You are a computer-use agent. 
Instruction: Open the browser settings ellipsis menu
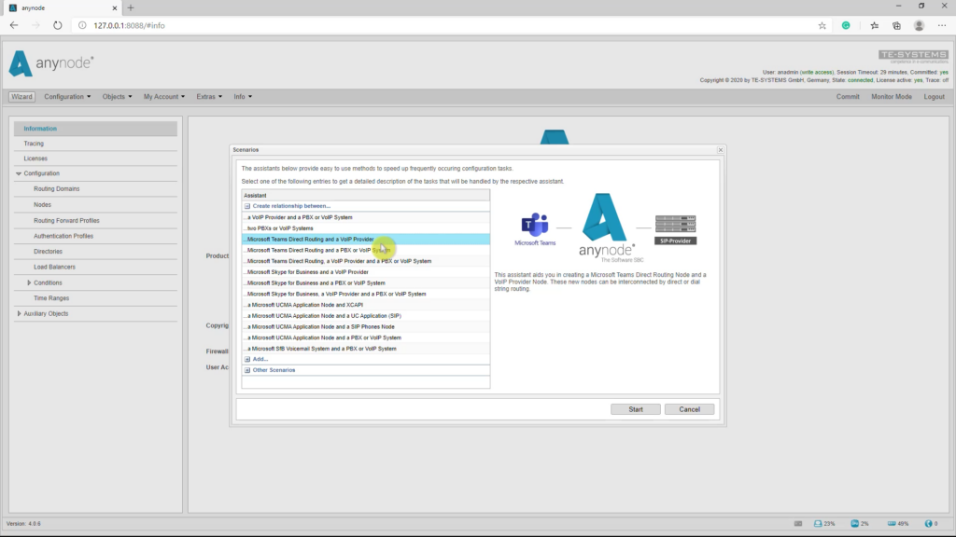[942, 25]
